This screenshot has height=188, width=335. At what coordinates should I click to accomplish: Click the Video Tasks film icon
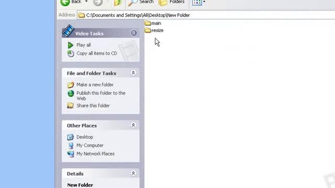(x=68, y=31)
